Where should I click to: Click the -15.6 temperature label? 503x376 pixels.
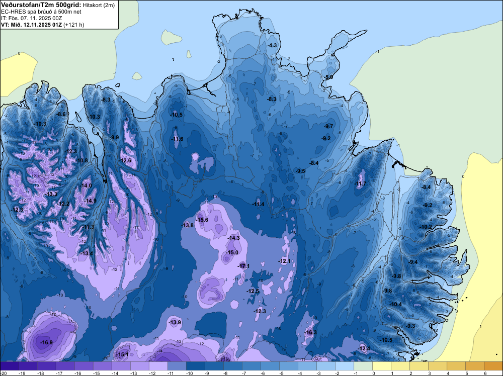pyautogui.click(x=202, y=220)
